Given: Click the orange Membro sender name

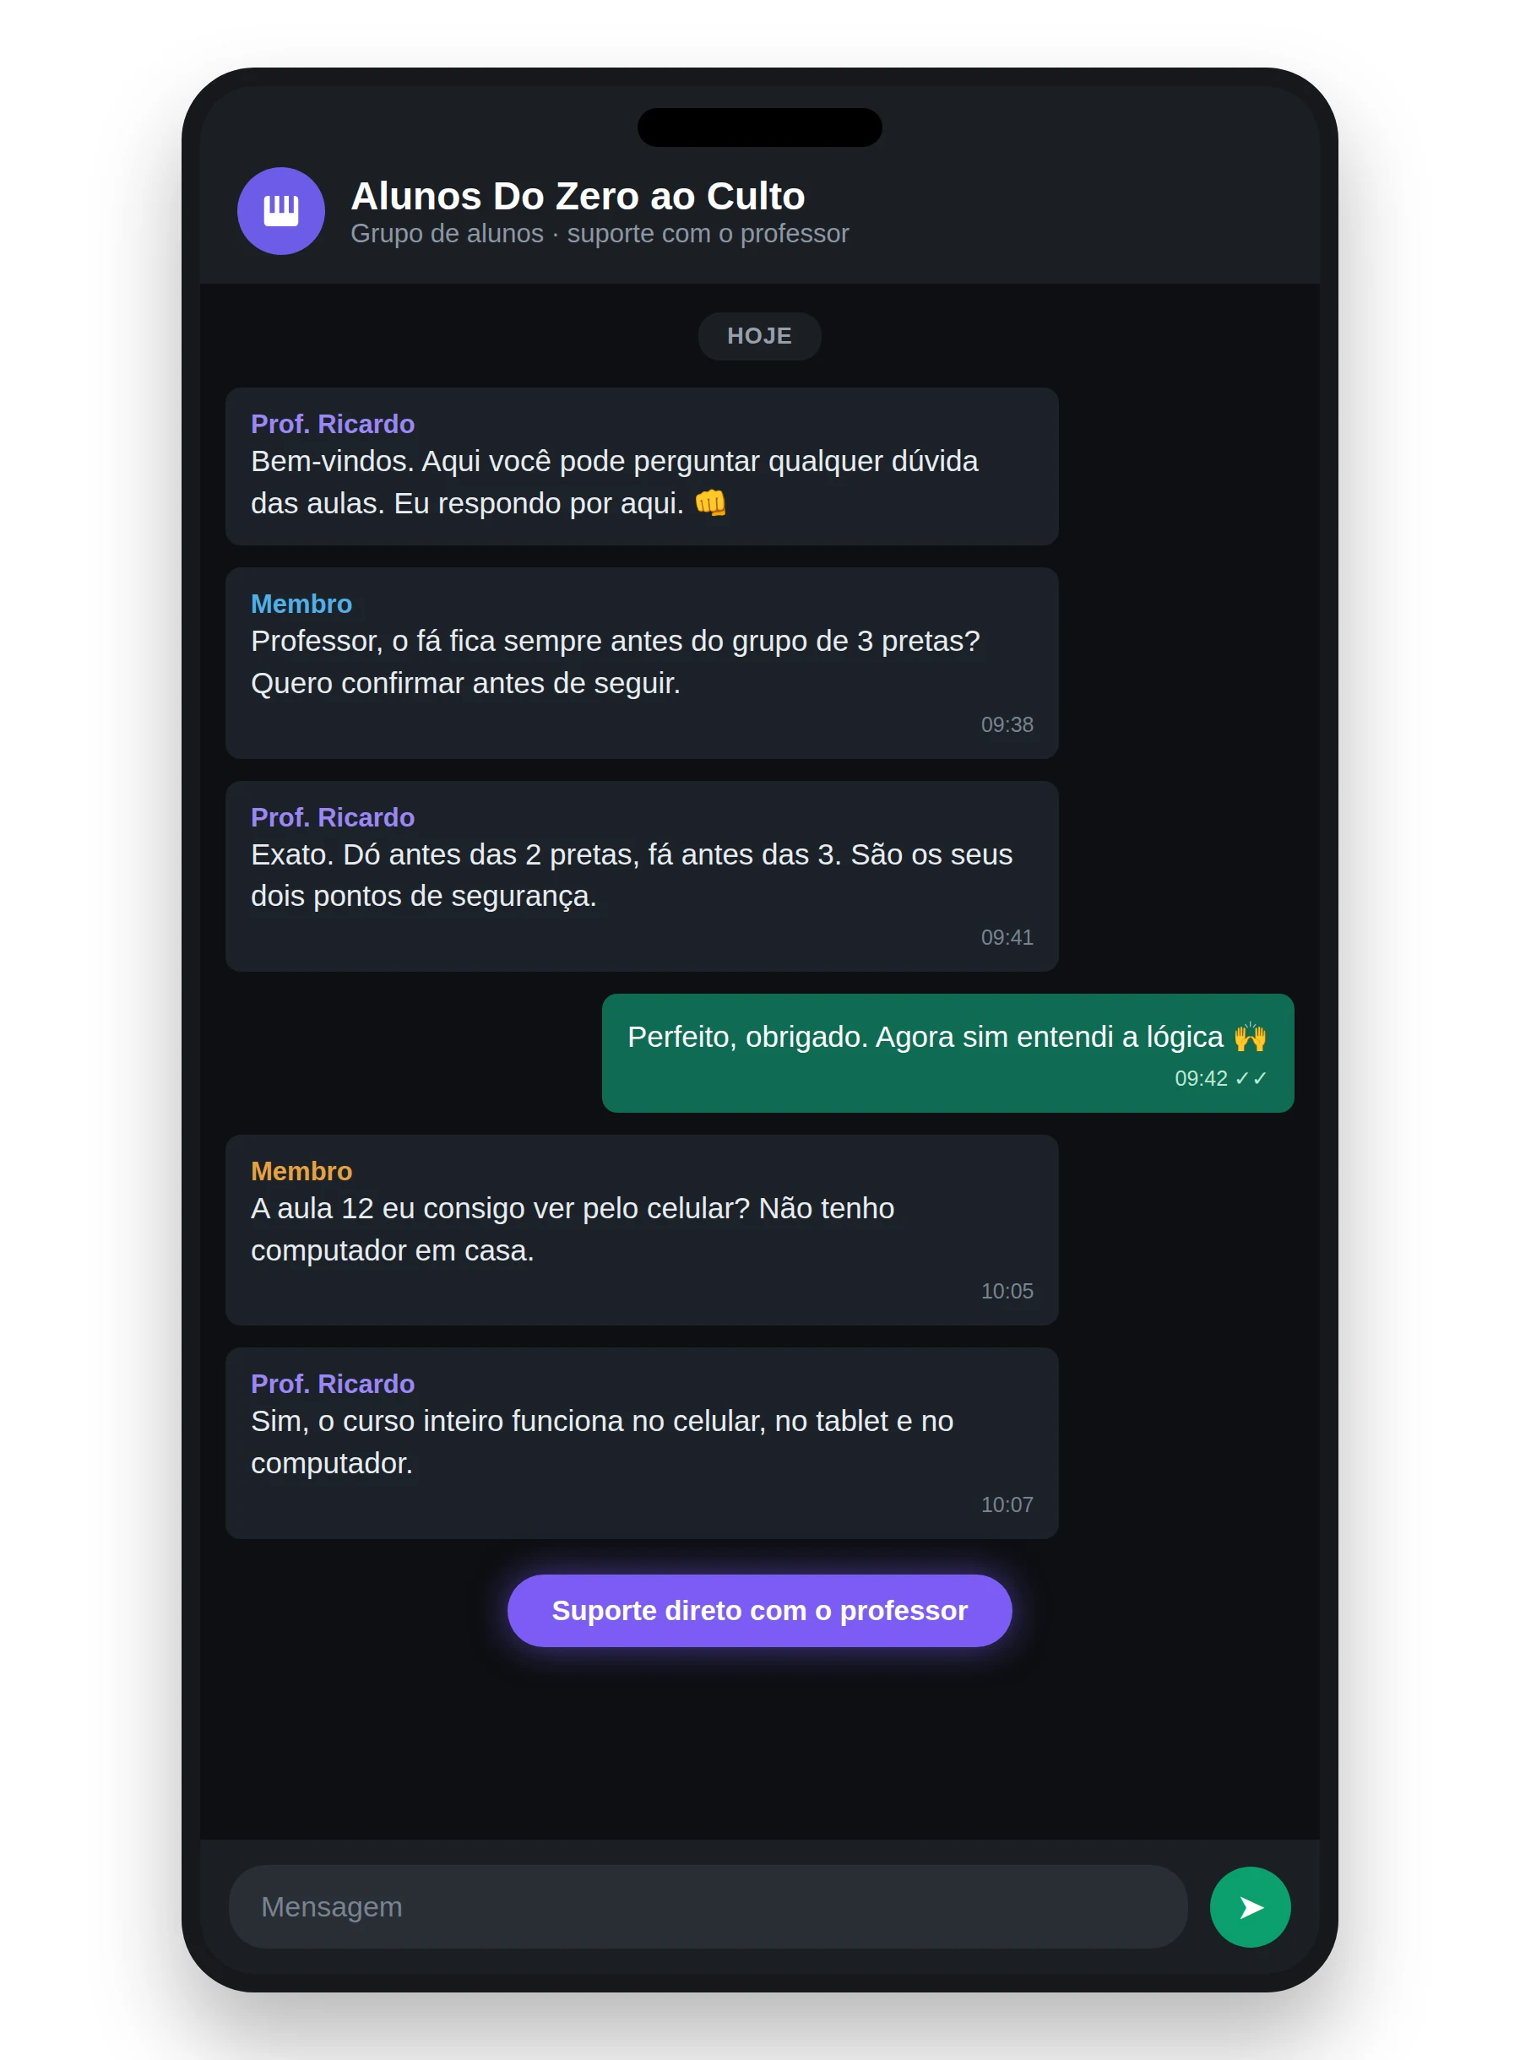Looking at the screenshot, I should tap(301, 1171).
